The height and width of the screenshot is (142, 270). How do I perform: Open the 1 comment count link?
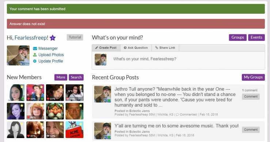pyautogui.click(x=250, y=90)
